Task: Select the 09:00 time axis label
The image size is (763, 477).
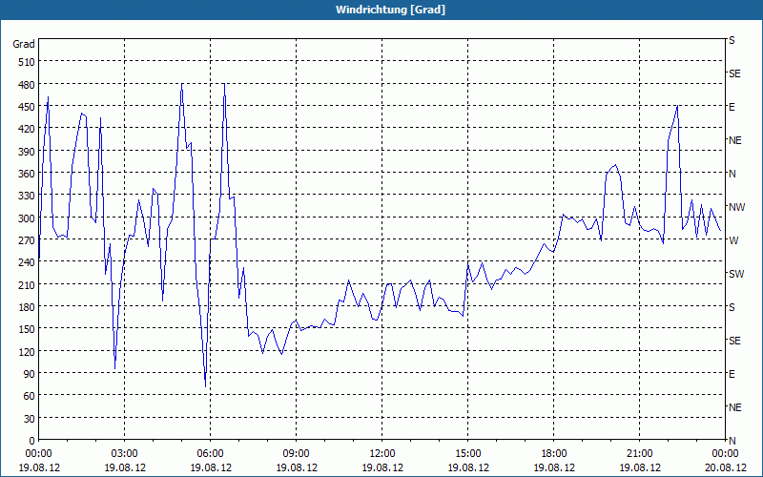Action: click(297, 454)
